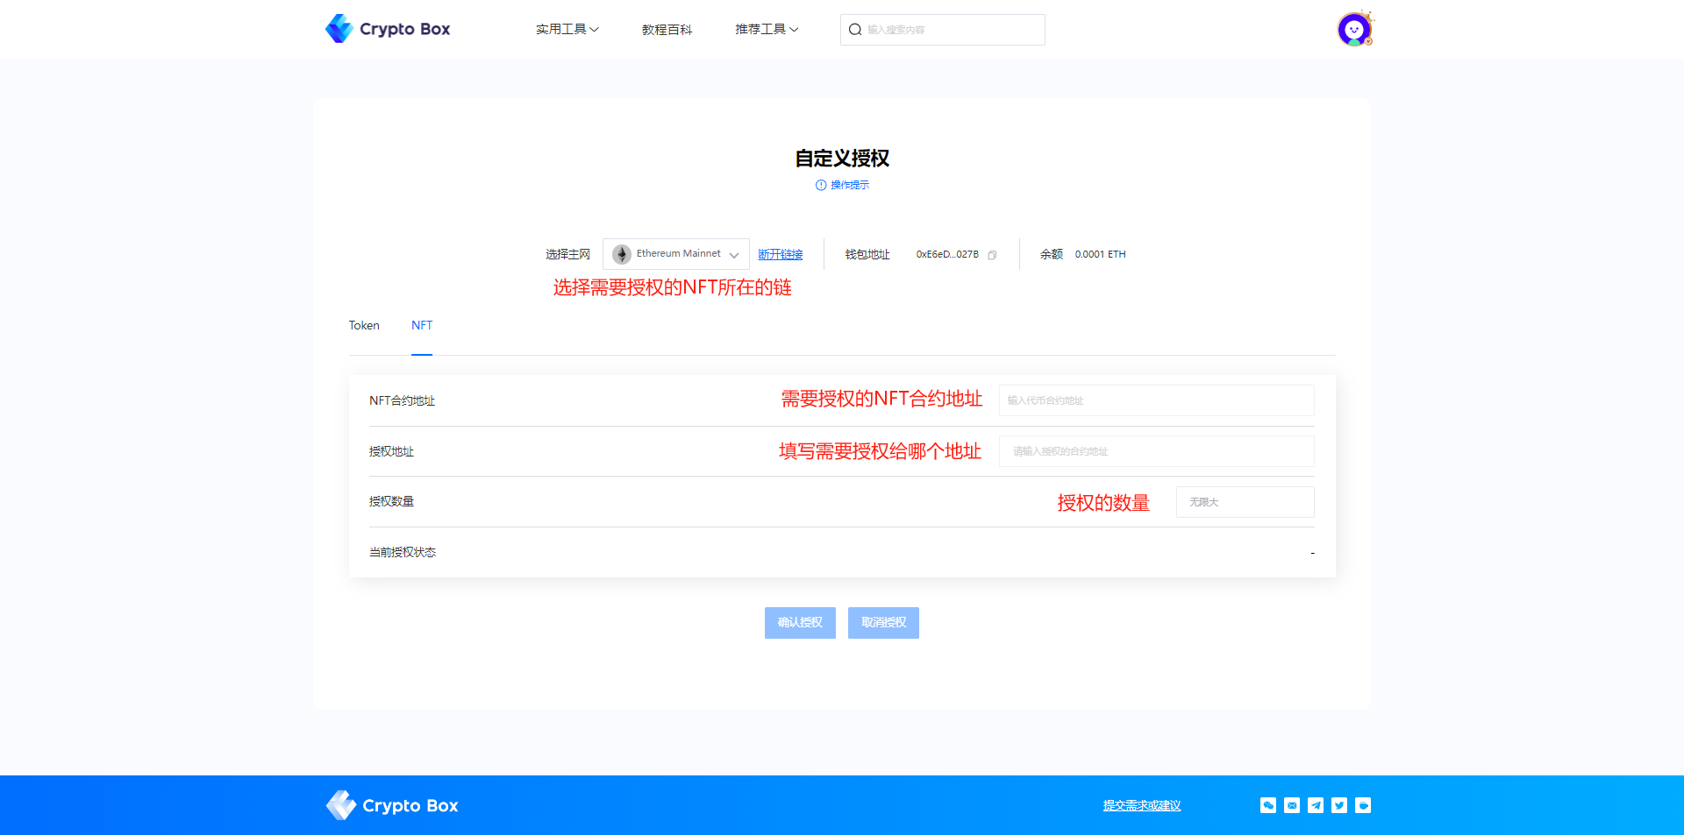The image size is (1684, 835).
Task: Copy wallet address 0xE6eD...027B with copy icon
Action: tap(992, 255)
